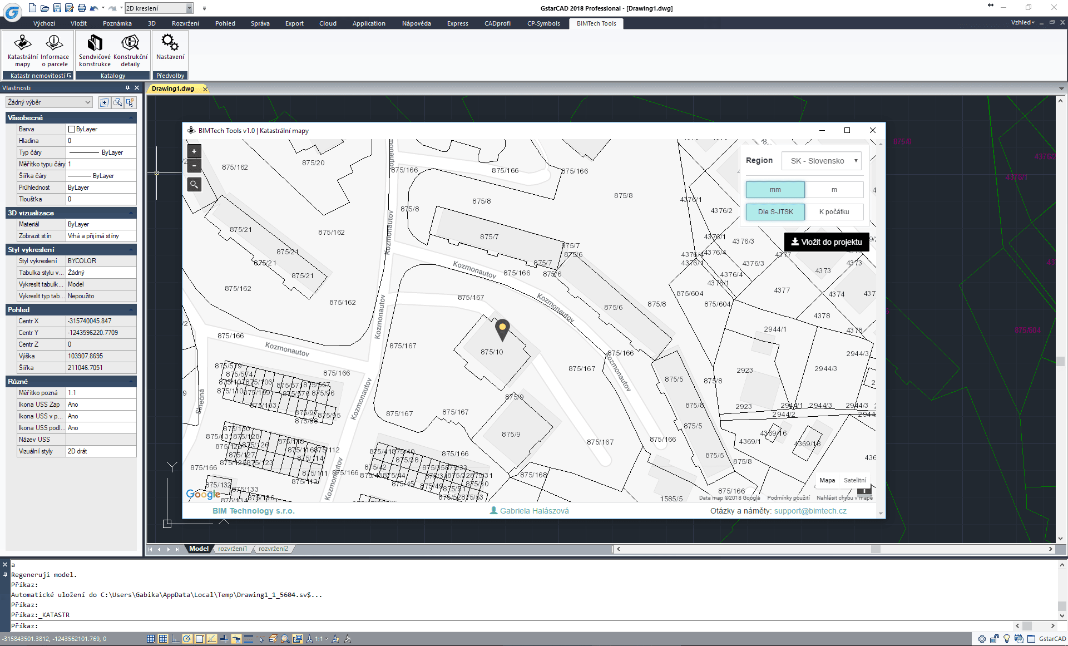The width and height of the screenshot is (1068, 646).
Task: Open the Katastrální mapy tool
Action: [x=23, y=49]
